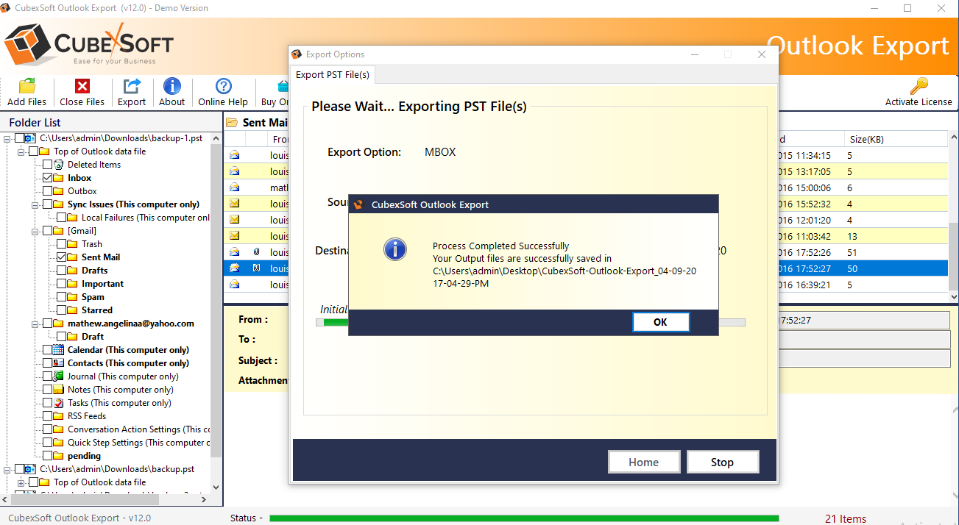Screen dimensions: 959x525
Task: Close the Export Options window
Action: [762, 54]
